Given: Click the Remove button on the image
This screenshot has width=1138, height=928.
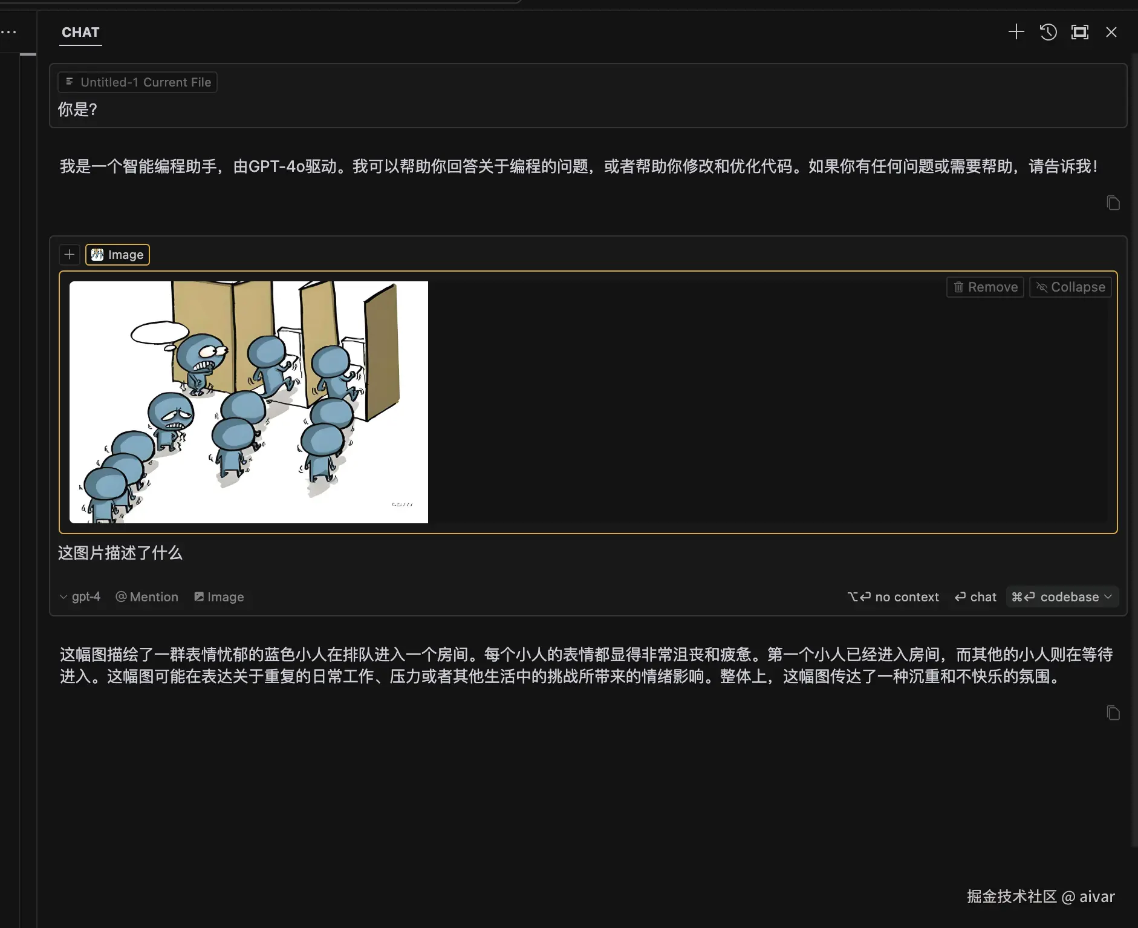Looking at the screenshot, I should pyautogui.click(x=984, y=287).
